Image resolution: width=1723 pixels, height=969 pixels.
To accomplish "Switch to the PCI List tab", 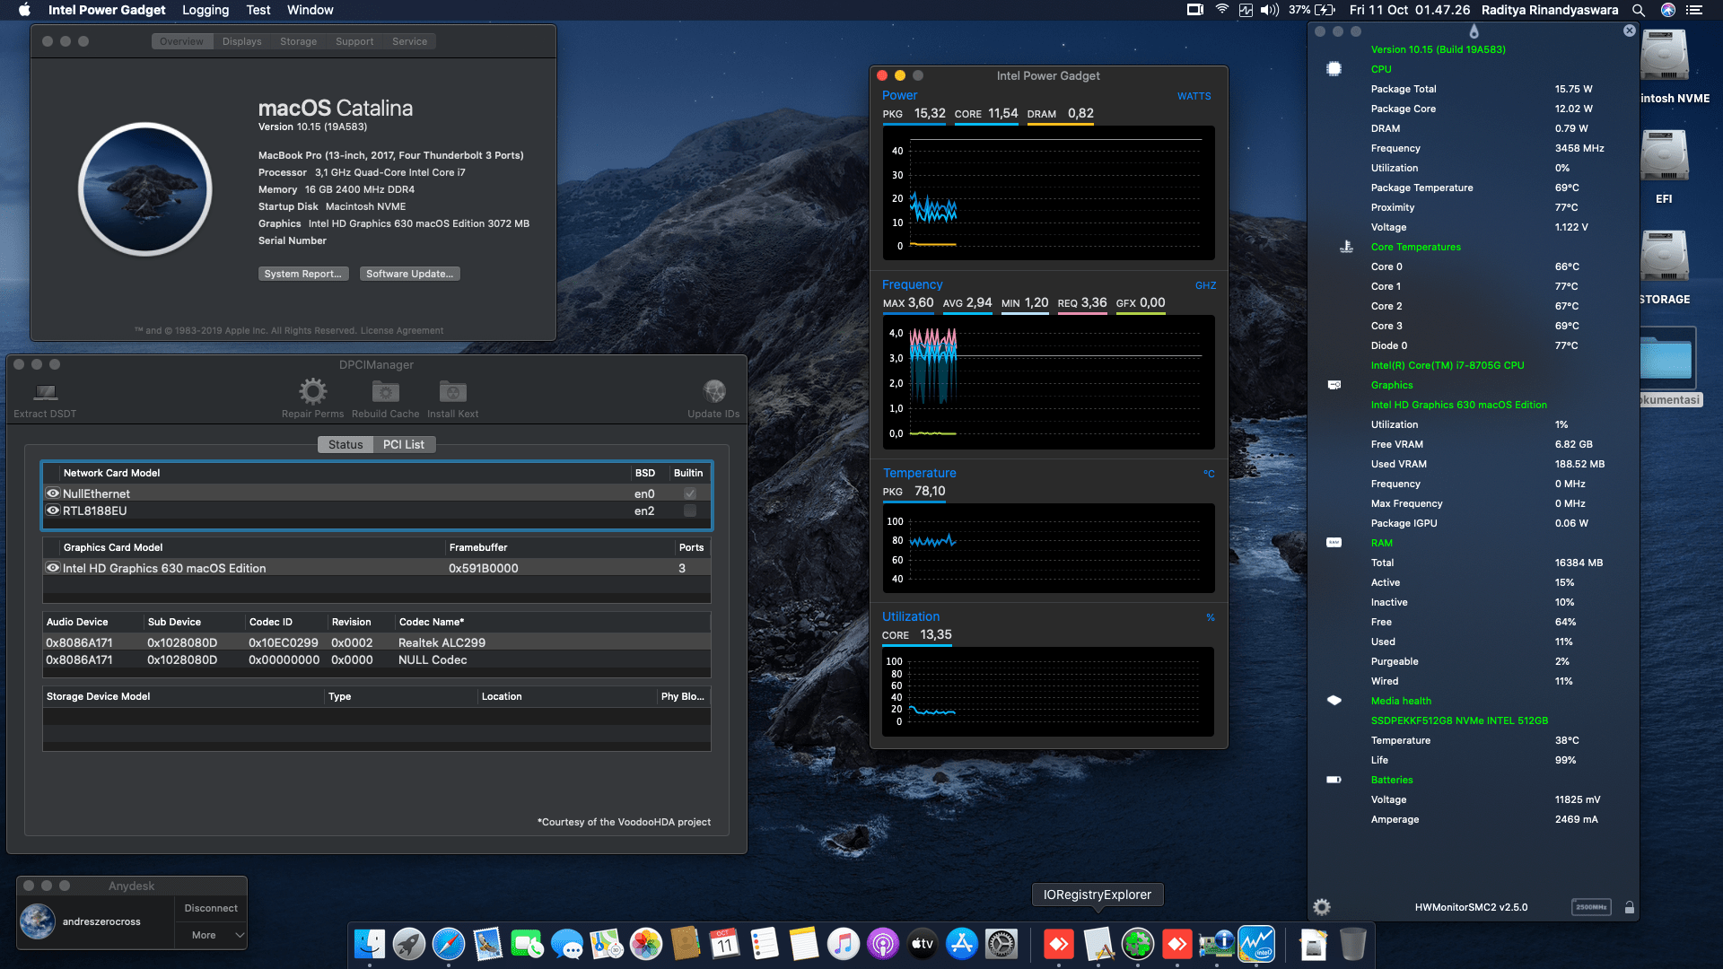I will 404,444.
